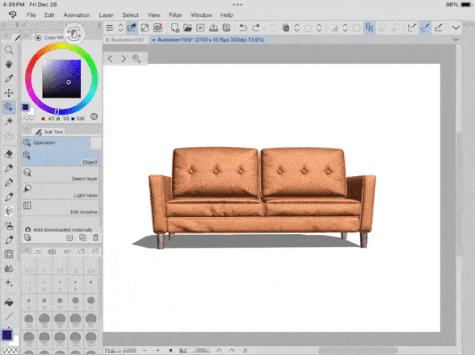Open the hamburger menu in command bar
The image size is (475, 355).
point(110,28)
